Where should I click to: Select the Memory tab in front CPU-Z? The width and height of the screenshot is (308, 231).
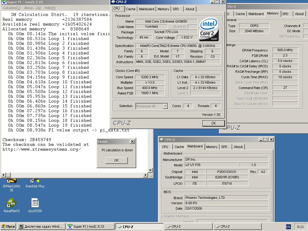click(x=163, y=9)
